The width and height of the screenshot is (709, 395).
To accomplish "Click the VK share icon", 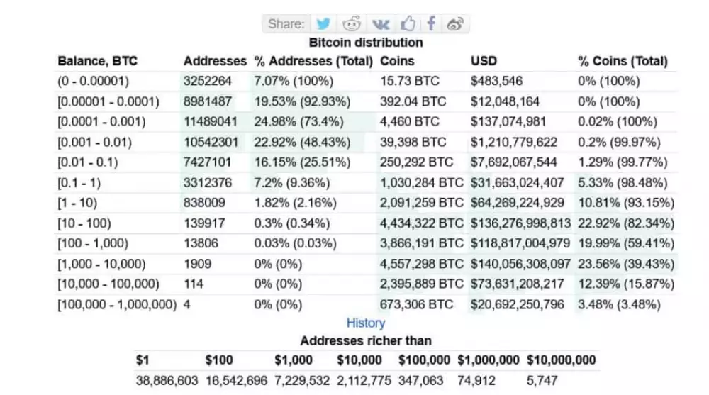I will point(380,23).
